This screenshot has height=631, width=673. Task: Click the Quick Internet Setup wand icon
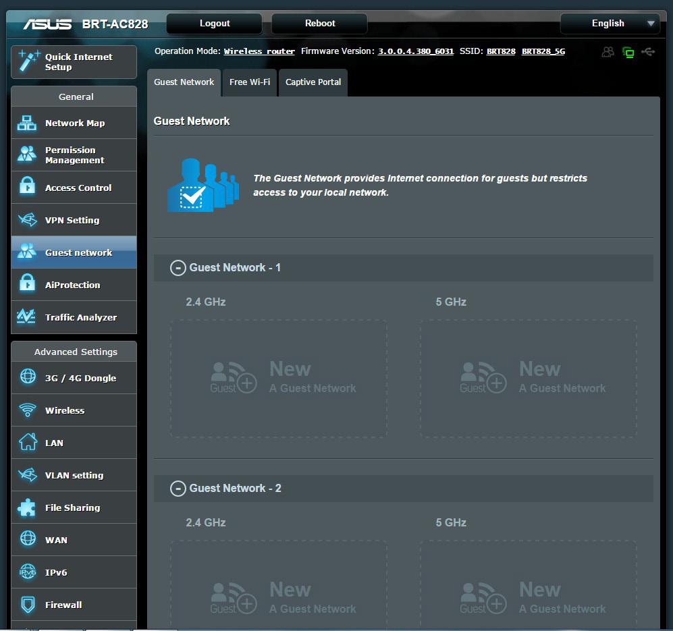(x=28, y=61)
